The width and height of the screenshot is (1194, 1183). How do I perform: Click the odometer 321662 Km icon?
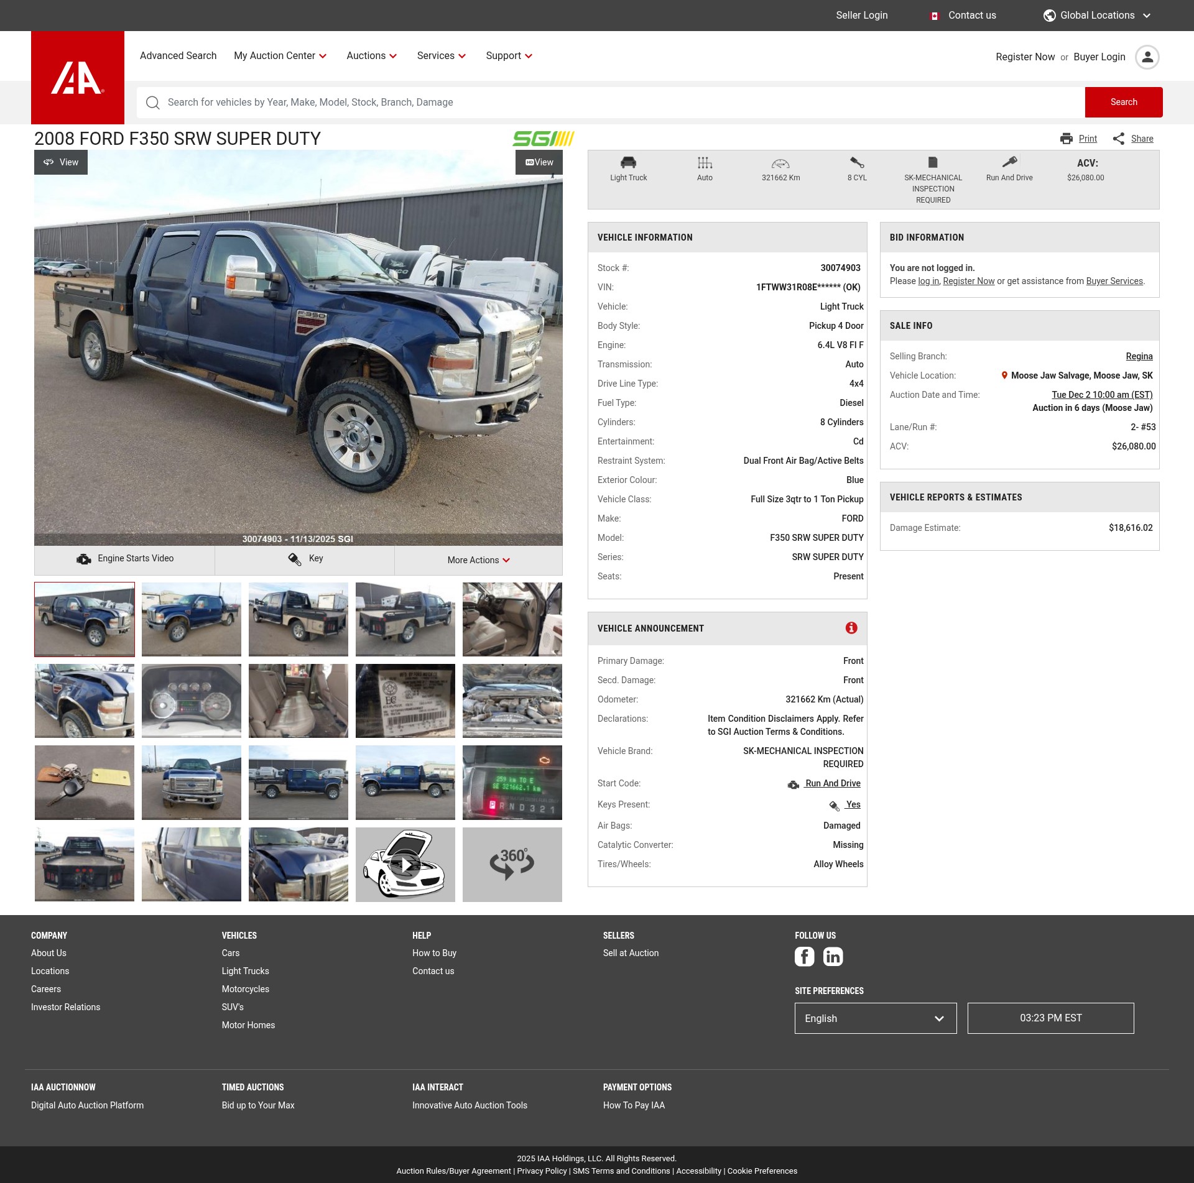[x=780, y=163]
